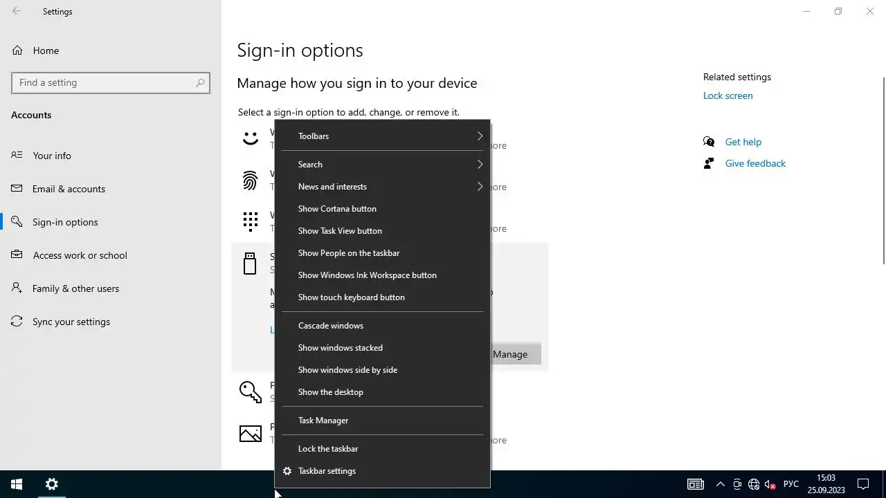Viewport: 886px width, 498px height.
Task: Open the clock showing 15:03
Action: coord(826,484)
